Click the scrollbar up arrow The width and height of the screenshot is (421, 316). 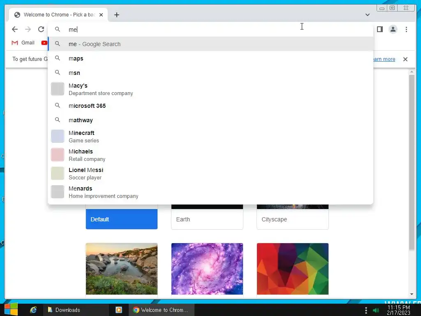pyautogui.click(x=412, y=72)
